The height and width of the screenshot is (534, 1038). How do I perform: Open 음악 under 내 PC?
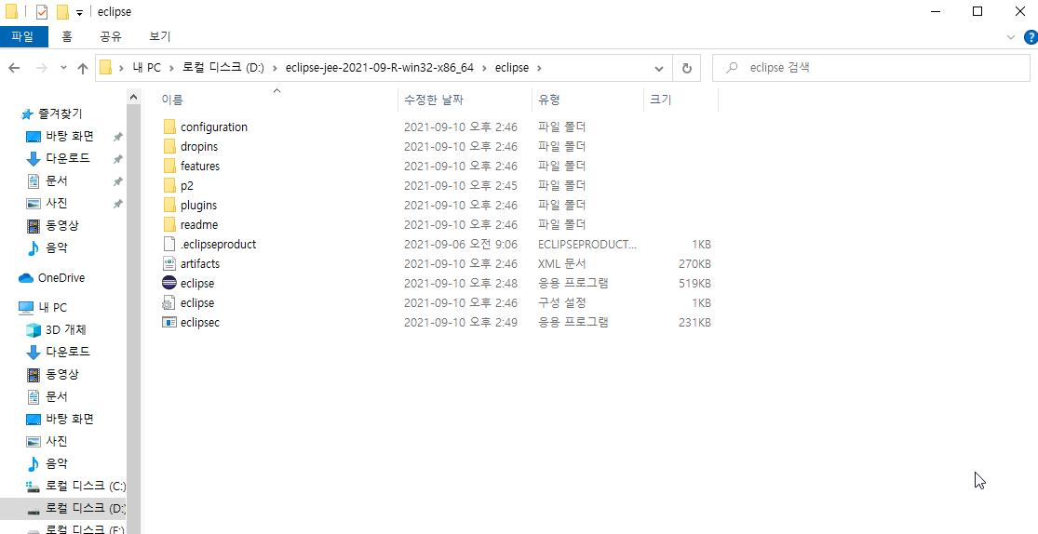coord(47,463)
